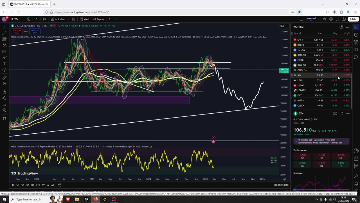Image resolution: width=360 pixels, height=203 pixels.
Task: Open the alerts alarm-clock sidebar panel
Action: click(356, 35)
